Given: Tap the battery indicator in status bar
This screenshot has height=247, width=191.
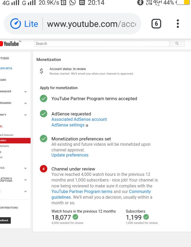Looking at the screenshot, I should [183, 2].
